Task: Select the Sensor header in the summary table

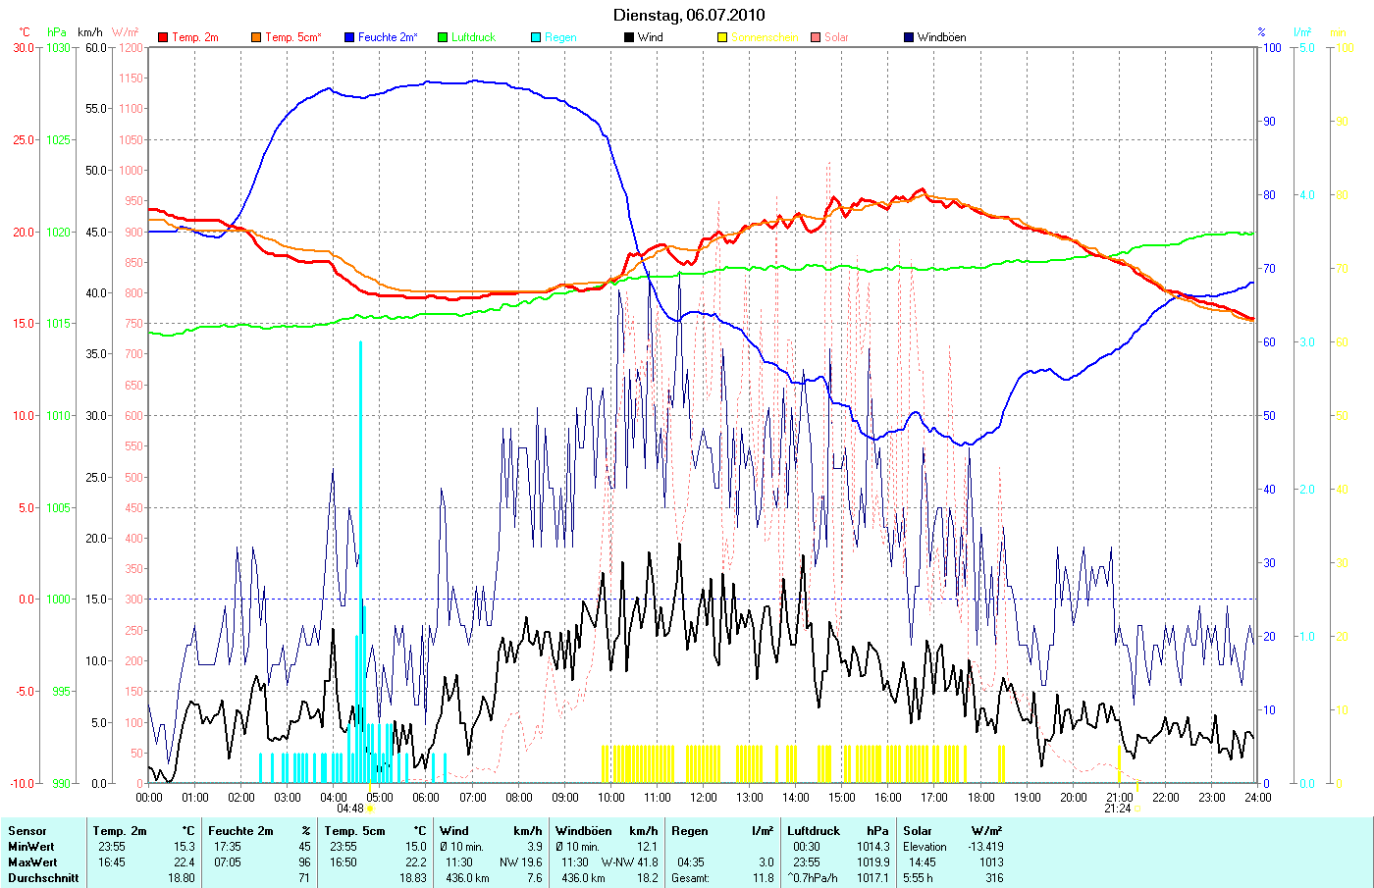Action: click(27, 831)
